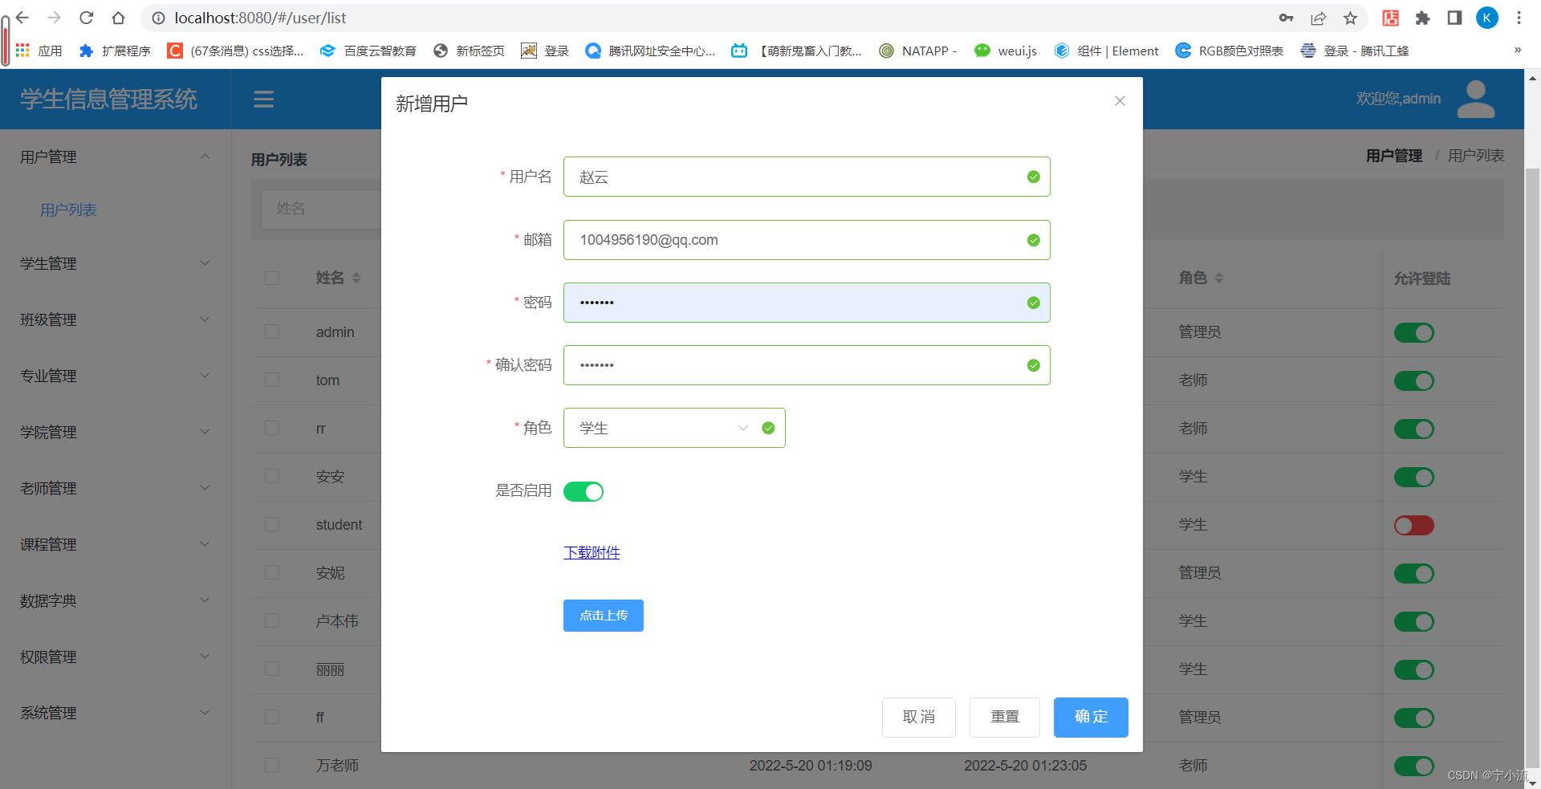Open NATAPP bookmark
Image resolution: width=1541 pixels, height=789 pixels.
pos(918,51)
